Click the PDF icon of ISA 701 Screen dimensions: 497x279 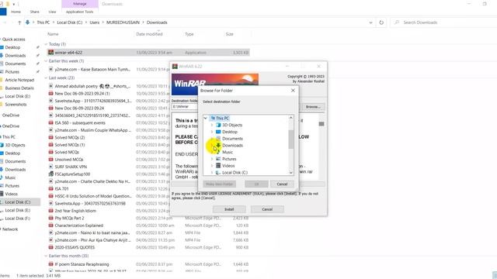(50, 188)
